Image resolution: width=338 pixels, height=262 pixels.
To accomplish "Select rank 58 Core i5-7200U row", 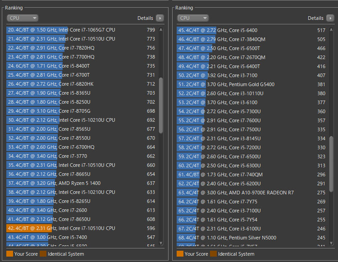I will 252,147.
